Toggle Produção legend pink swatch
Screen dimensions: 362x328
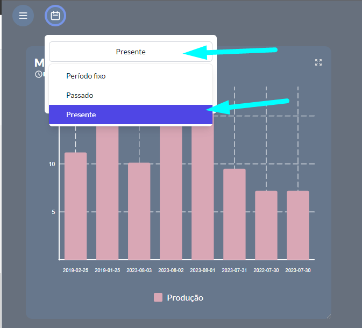coord(158,297)
